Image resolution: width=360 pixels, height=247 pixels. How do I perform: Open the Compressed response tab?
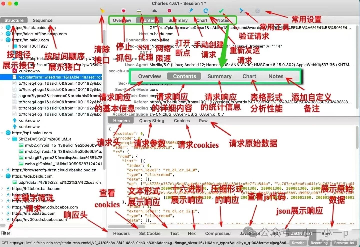(x=218, y=233)
